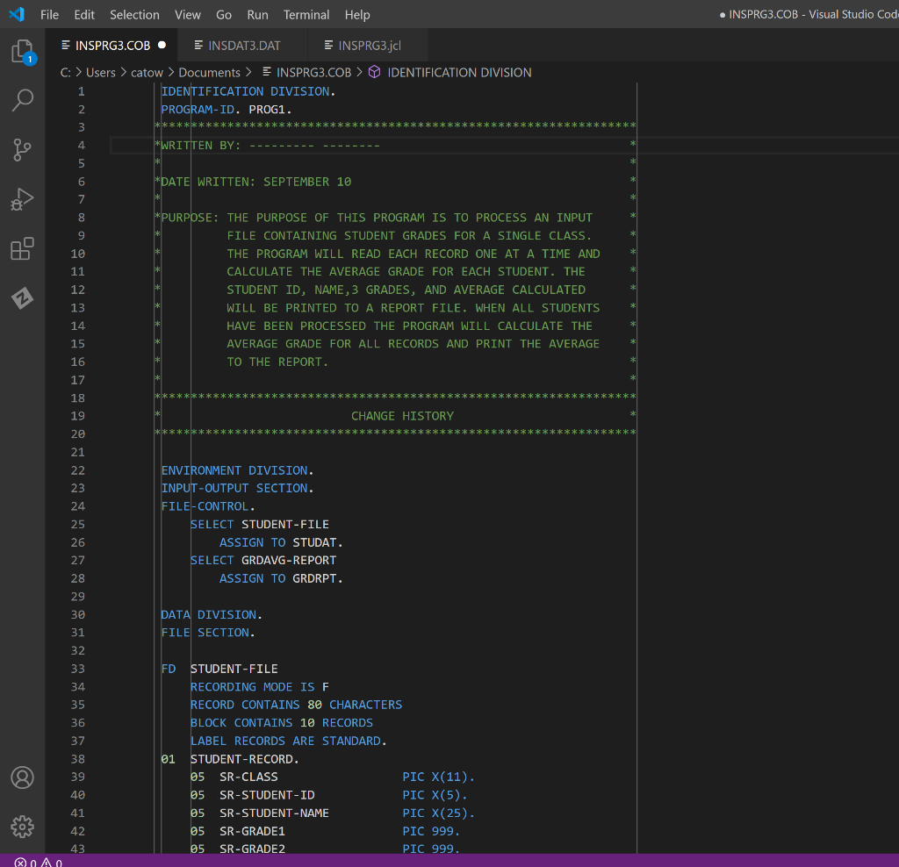899x867 pixels.
Task: Expand the Documents breadcrumb folder
Action: (x=209, y=73)
